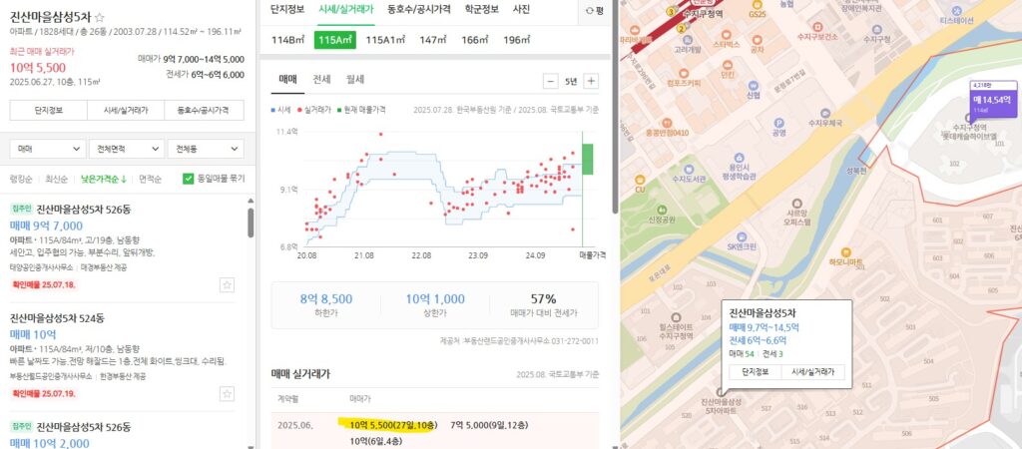Click the 컴포즈커피 icon on map
This screenshot has width=1022, height=449.
click(683, 73)
